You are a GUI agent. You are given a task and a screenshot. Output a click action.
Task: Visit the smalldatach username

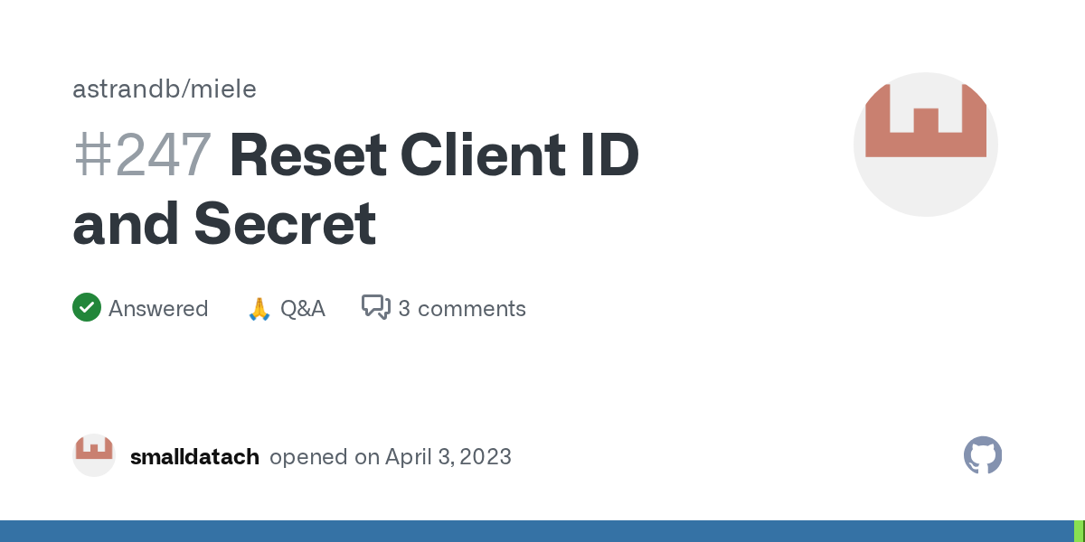coord(194,457)
